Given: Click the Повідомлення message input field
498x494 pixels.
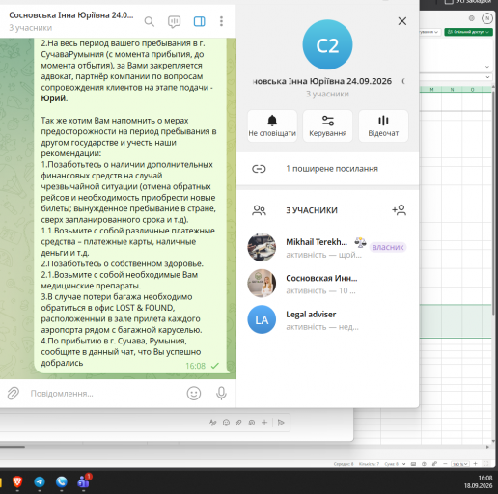Looking at the screenshot, I should 103,394.
